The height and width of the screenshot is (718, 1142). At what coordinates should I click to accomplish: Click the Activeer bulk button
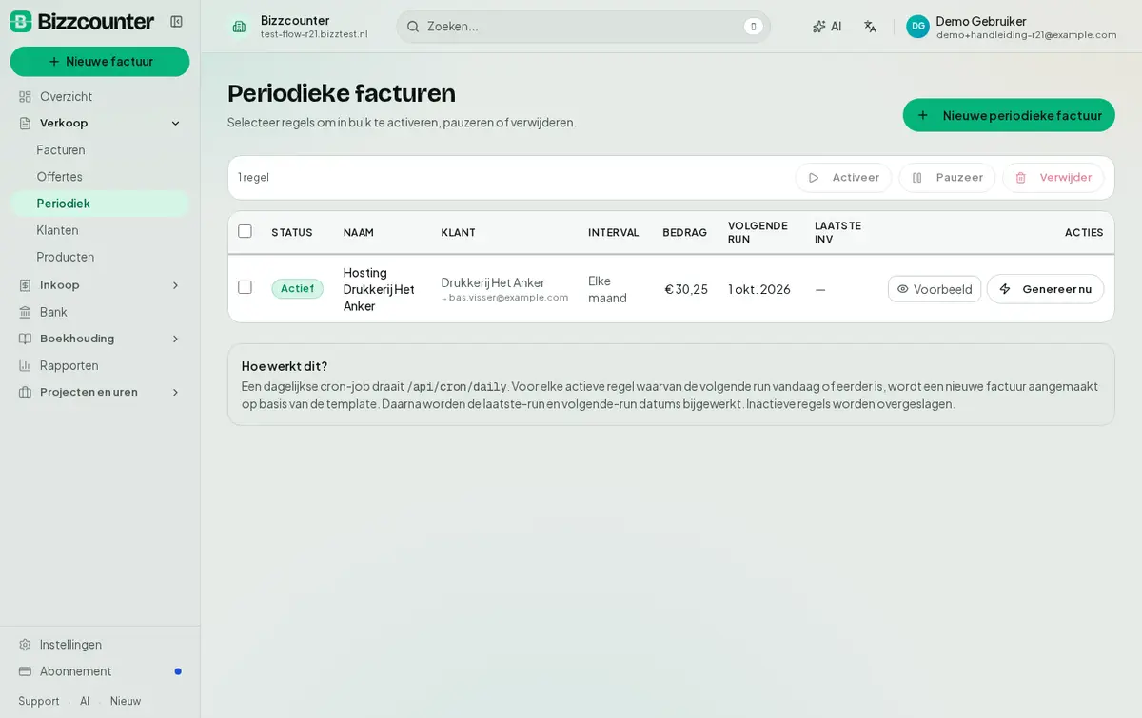843,178
